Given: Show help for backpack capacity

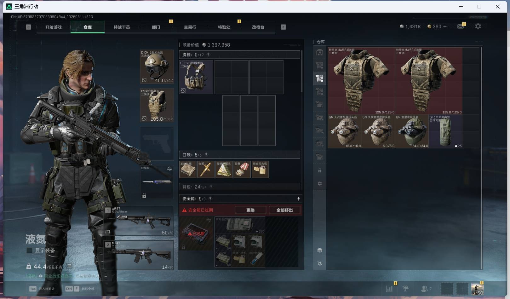Looking at the screenshot, I should [211, 187].
